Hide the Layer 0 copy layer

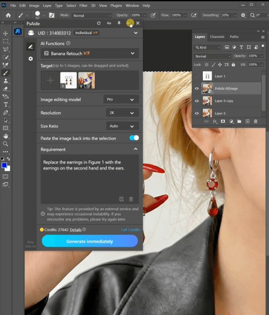point(197,101)
